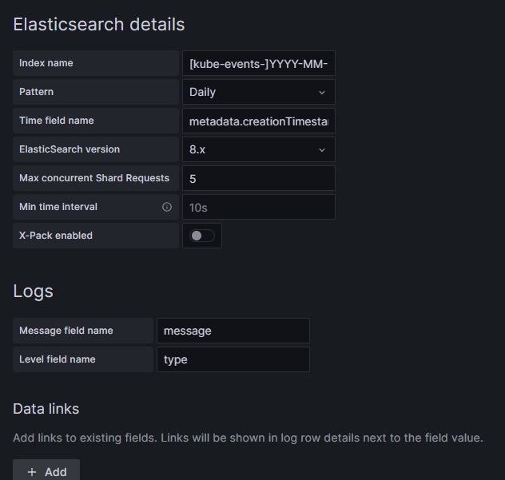Click the Logs section heading
Screen dimensions: 505x480
pos(34,292)
